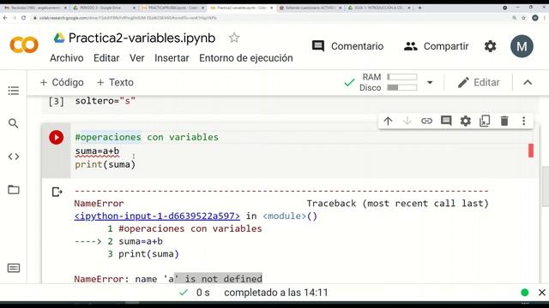Star the Practica2-variables notebook
This screenshot has width=549, height=308.
(x=234, y=38)
